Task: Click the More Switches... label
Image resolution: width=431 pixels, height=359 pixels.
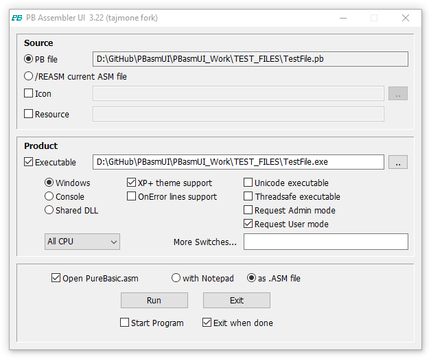Action: pyautogui.click(x=205, y=242)
